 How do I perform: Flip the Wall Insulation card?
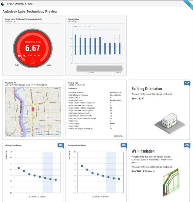point(187,145)
